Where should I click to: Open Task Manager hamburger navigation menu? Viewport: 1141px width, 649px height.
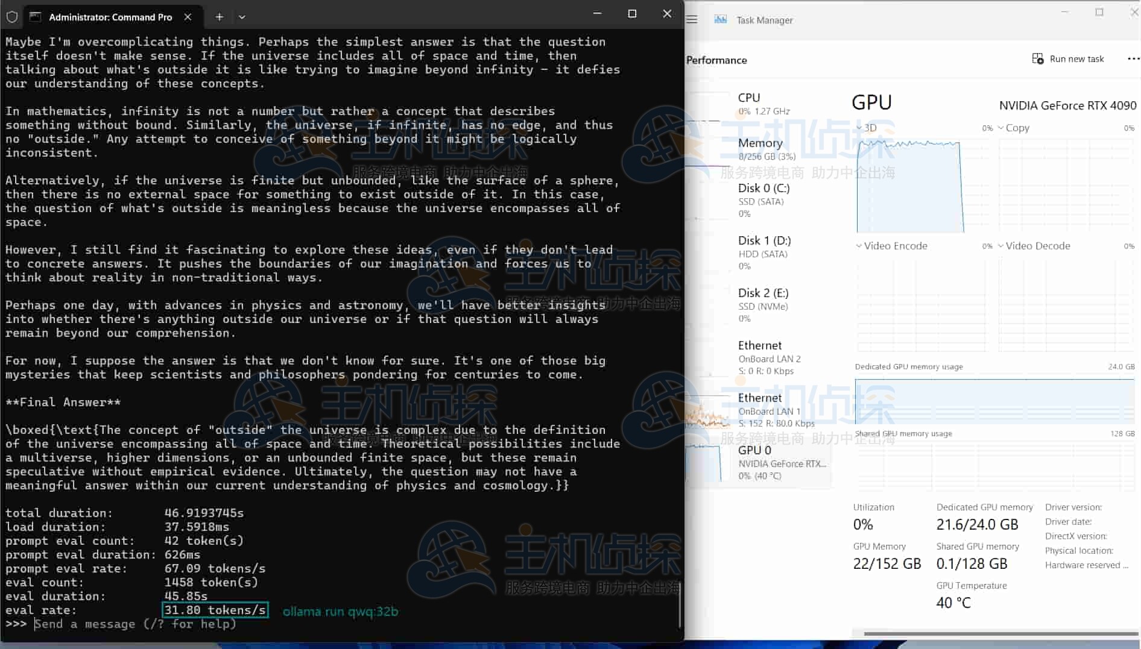pos(692,20)
